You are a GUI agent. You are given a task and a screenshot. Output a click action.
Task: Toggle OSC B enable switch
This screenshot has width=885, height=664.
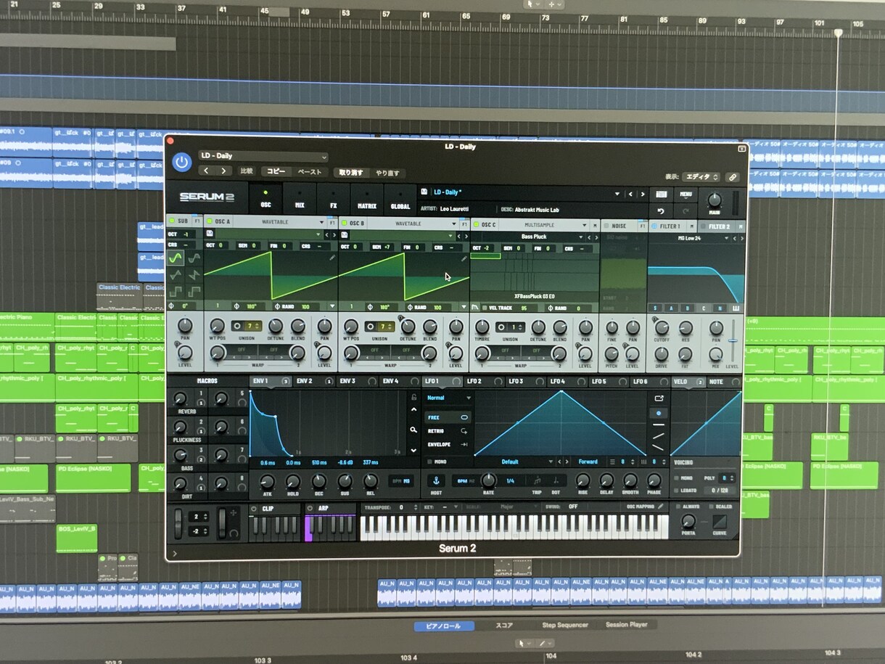coord(344,224)
